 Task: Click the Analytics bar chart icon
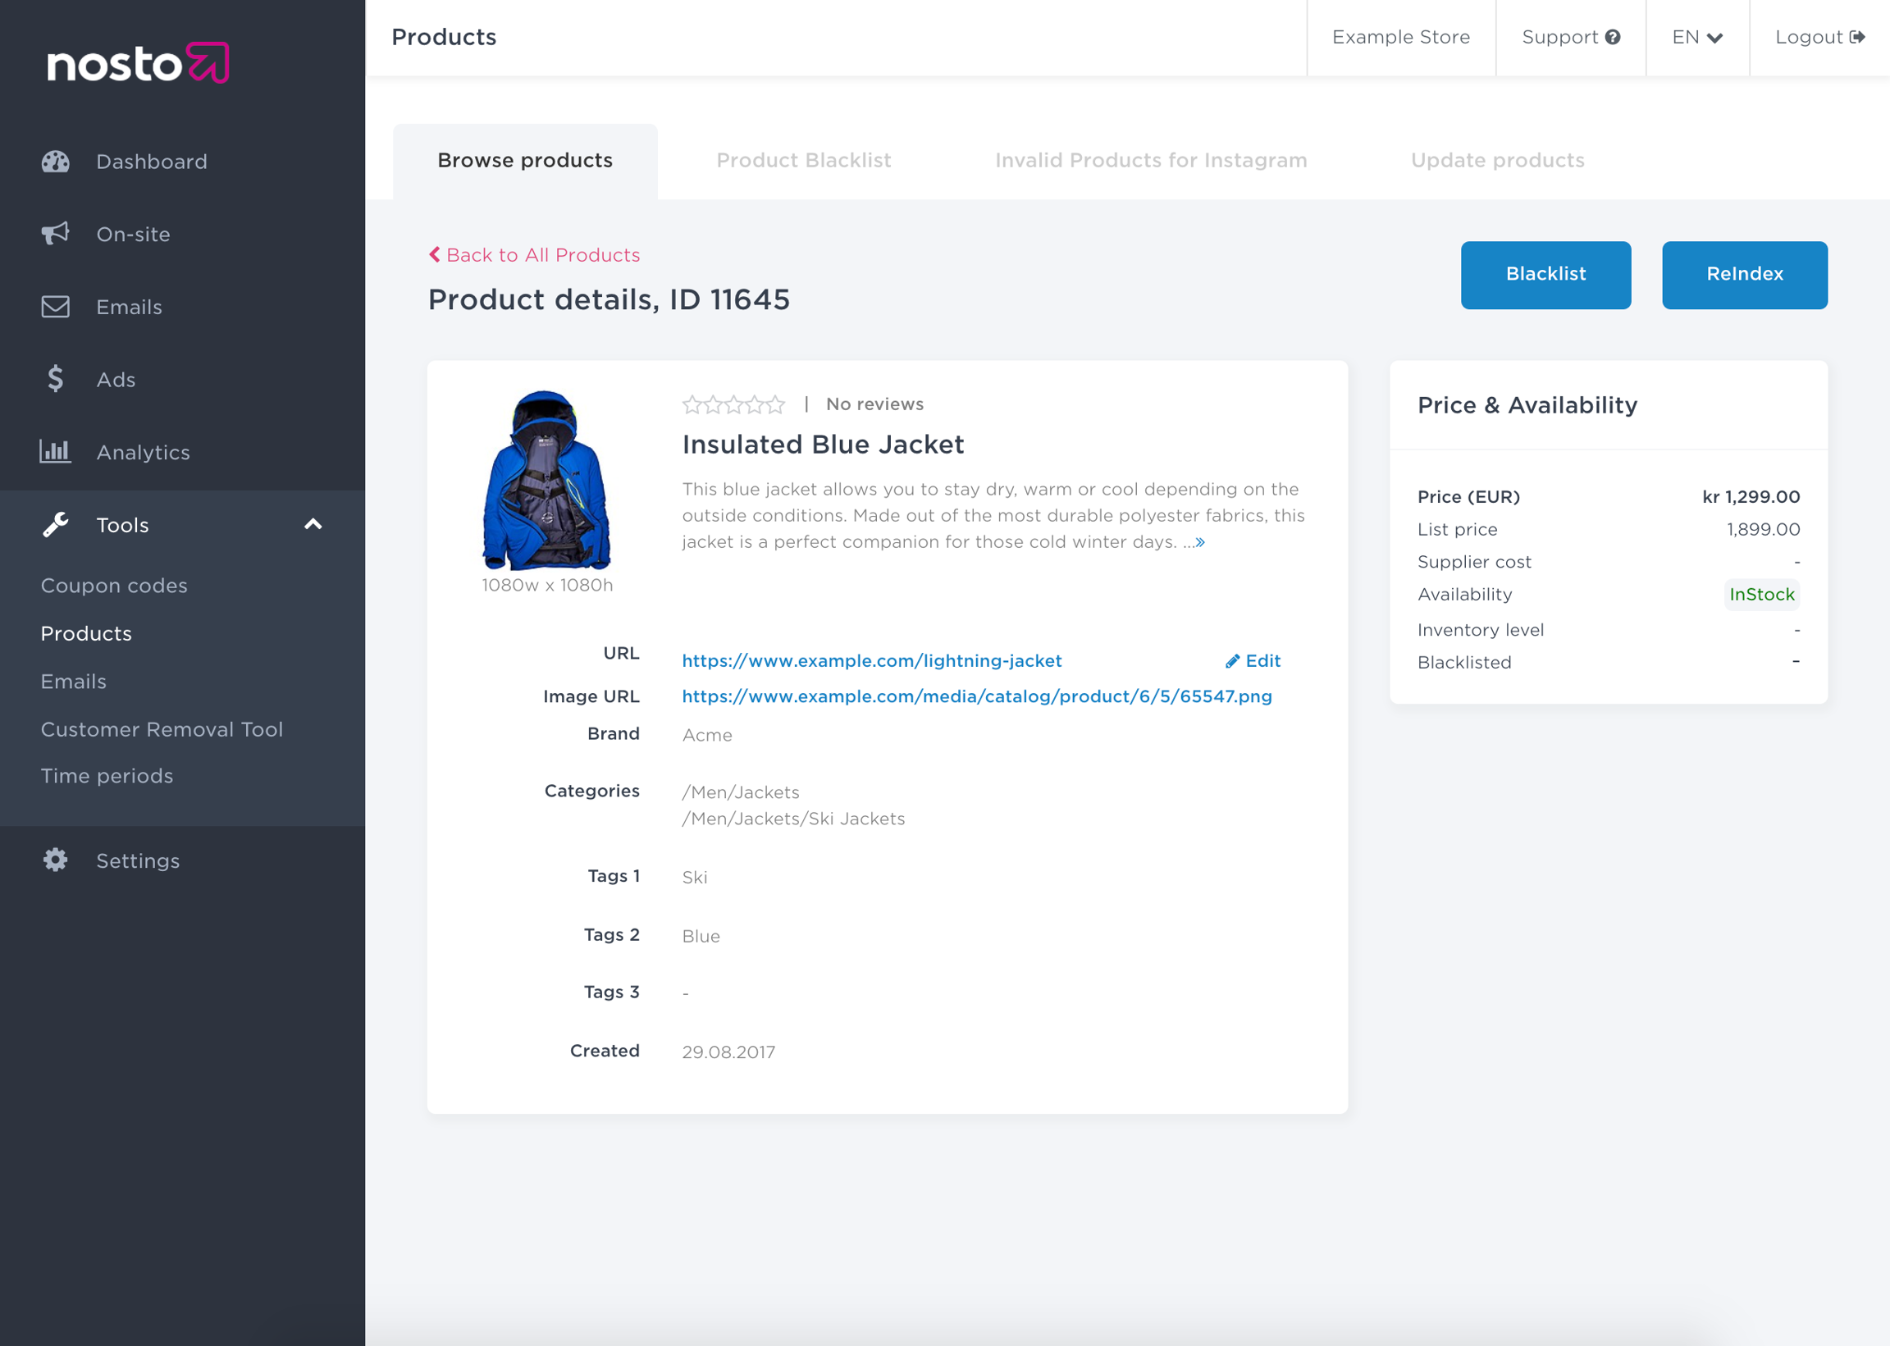[x=56, y=452]
